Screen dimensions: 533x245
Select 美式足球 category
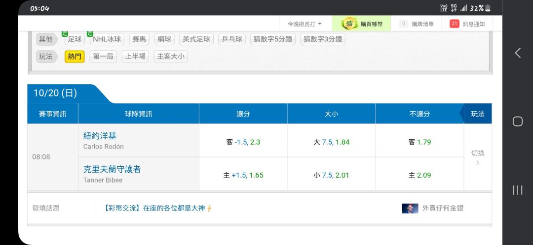(196, 39)
